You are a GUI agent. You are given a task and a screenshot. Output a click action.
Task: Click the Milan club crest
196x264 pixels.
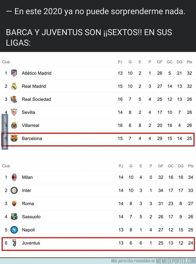[x=14, y=177]
